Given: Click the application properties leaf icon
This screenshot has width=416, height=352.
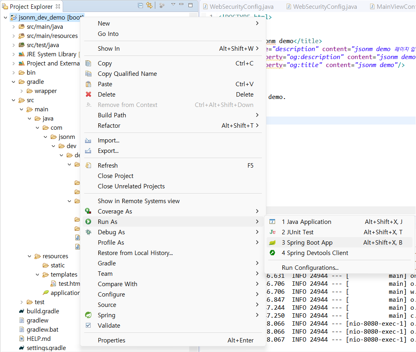Looking at the screenshot, I should click(x=46, y=293).
